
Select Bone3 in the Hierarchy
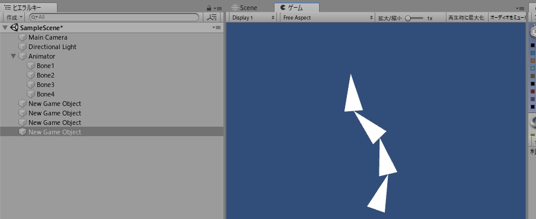(x=111, y=85)
